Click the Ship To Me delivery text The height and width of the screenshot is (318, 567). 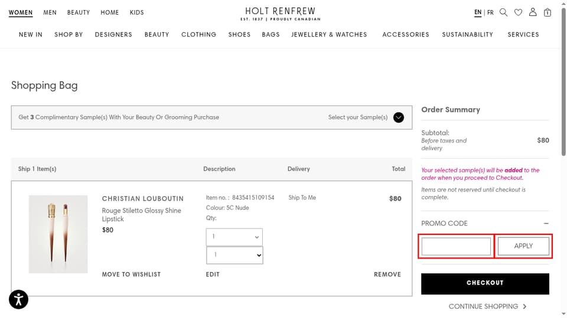coord(302,198)
